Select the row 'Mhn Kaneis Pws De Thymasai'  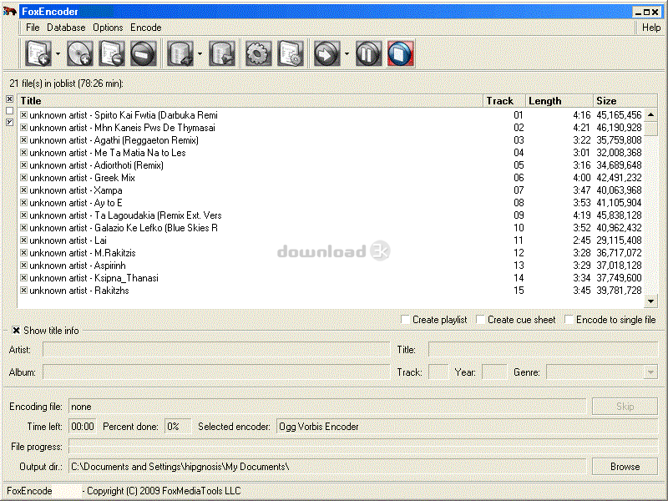(331, 128)
